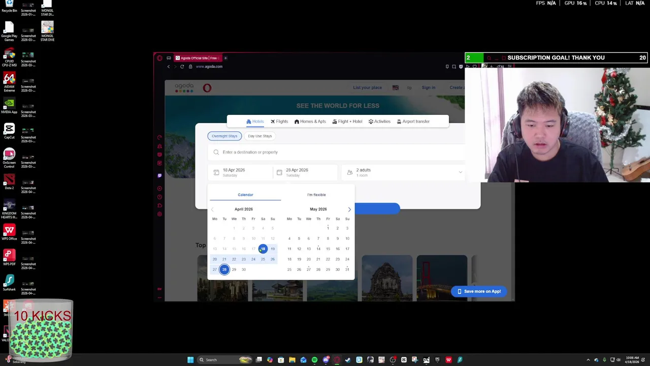Open Dota 2 desktop icon
This screenshot has width=650, height=366.
(9, 182)
